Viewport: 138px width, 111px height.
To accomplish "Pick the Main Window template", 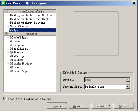I will (x=19, y=26).
